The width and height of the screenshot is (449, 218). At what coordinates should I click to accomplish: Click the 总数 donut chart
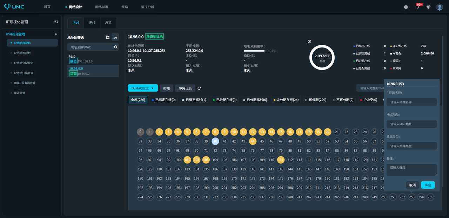(x=322, y=57)
